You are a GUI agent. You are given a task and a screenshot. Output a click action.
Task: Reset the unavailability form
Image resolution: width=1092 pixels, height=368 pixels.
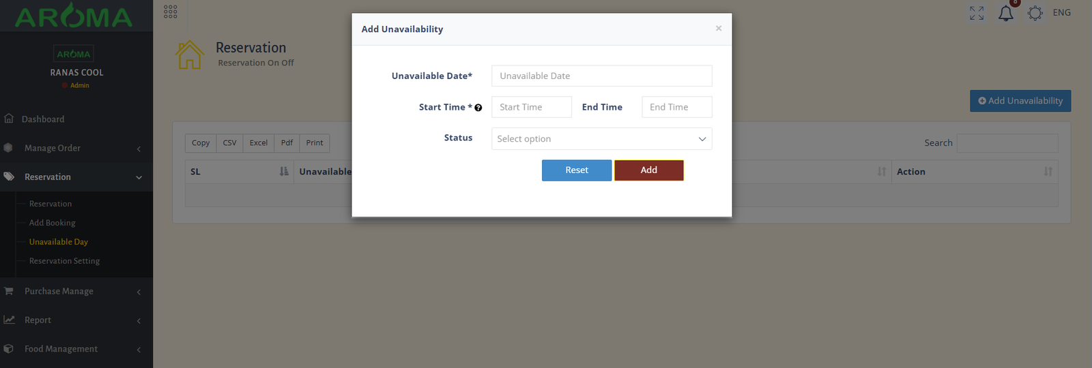click(577, 170)
